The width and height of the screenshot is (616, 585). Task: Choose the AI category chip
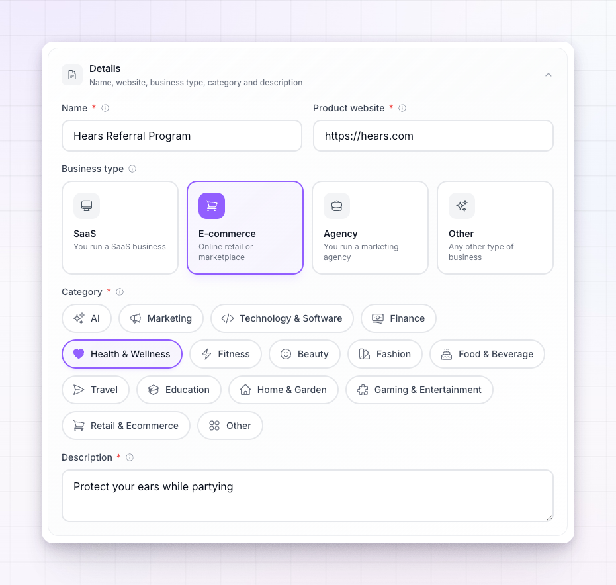[87, 318]
